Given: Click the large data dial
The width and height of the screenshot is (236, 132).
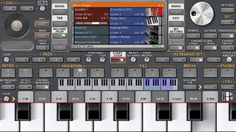Looking at the screenshot, I should (x=202, y=14).
